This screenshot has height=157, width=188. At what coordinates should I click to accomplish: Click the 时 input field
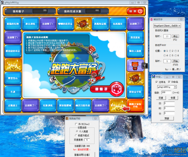tap(169, 108)
